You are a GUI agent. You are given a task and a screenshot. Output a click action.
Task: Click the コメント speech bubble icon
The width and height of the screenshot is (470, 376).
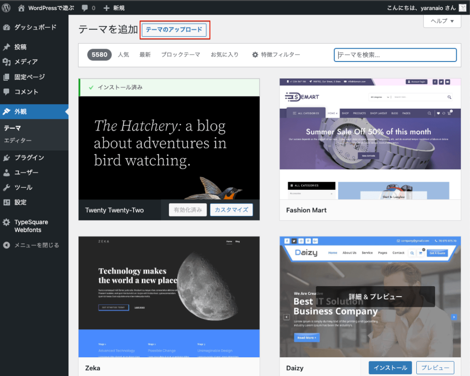pyautogui.click(x=6, y=92)
